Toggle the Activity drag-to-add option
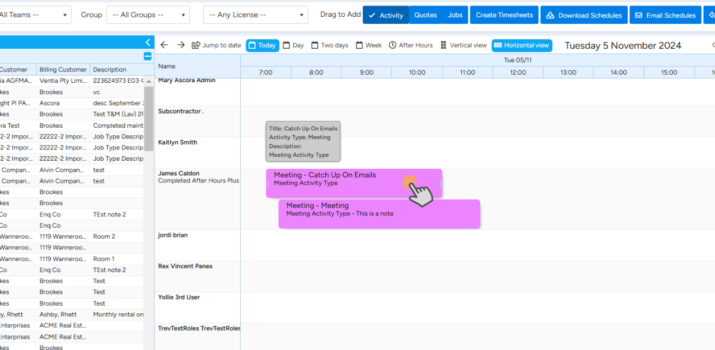The image size is (715, 350). 385,15
